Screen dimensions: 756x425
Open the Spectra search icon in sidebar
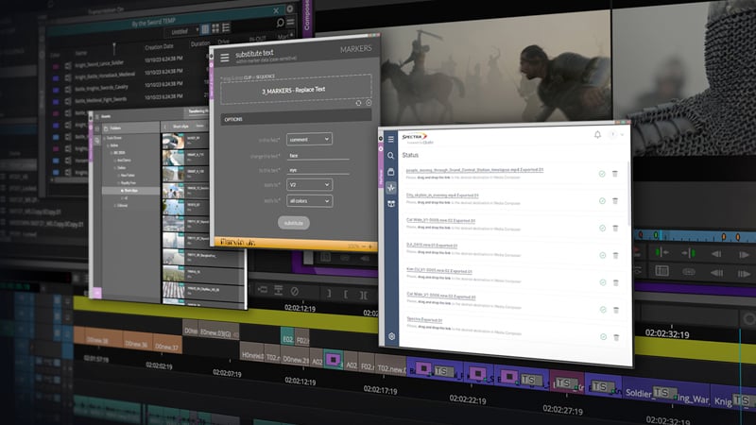point(391,155)
